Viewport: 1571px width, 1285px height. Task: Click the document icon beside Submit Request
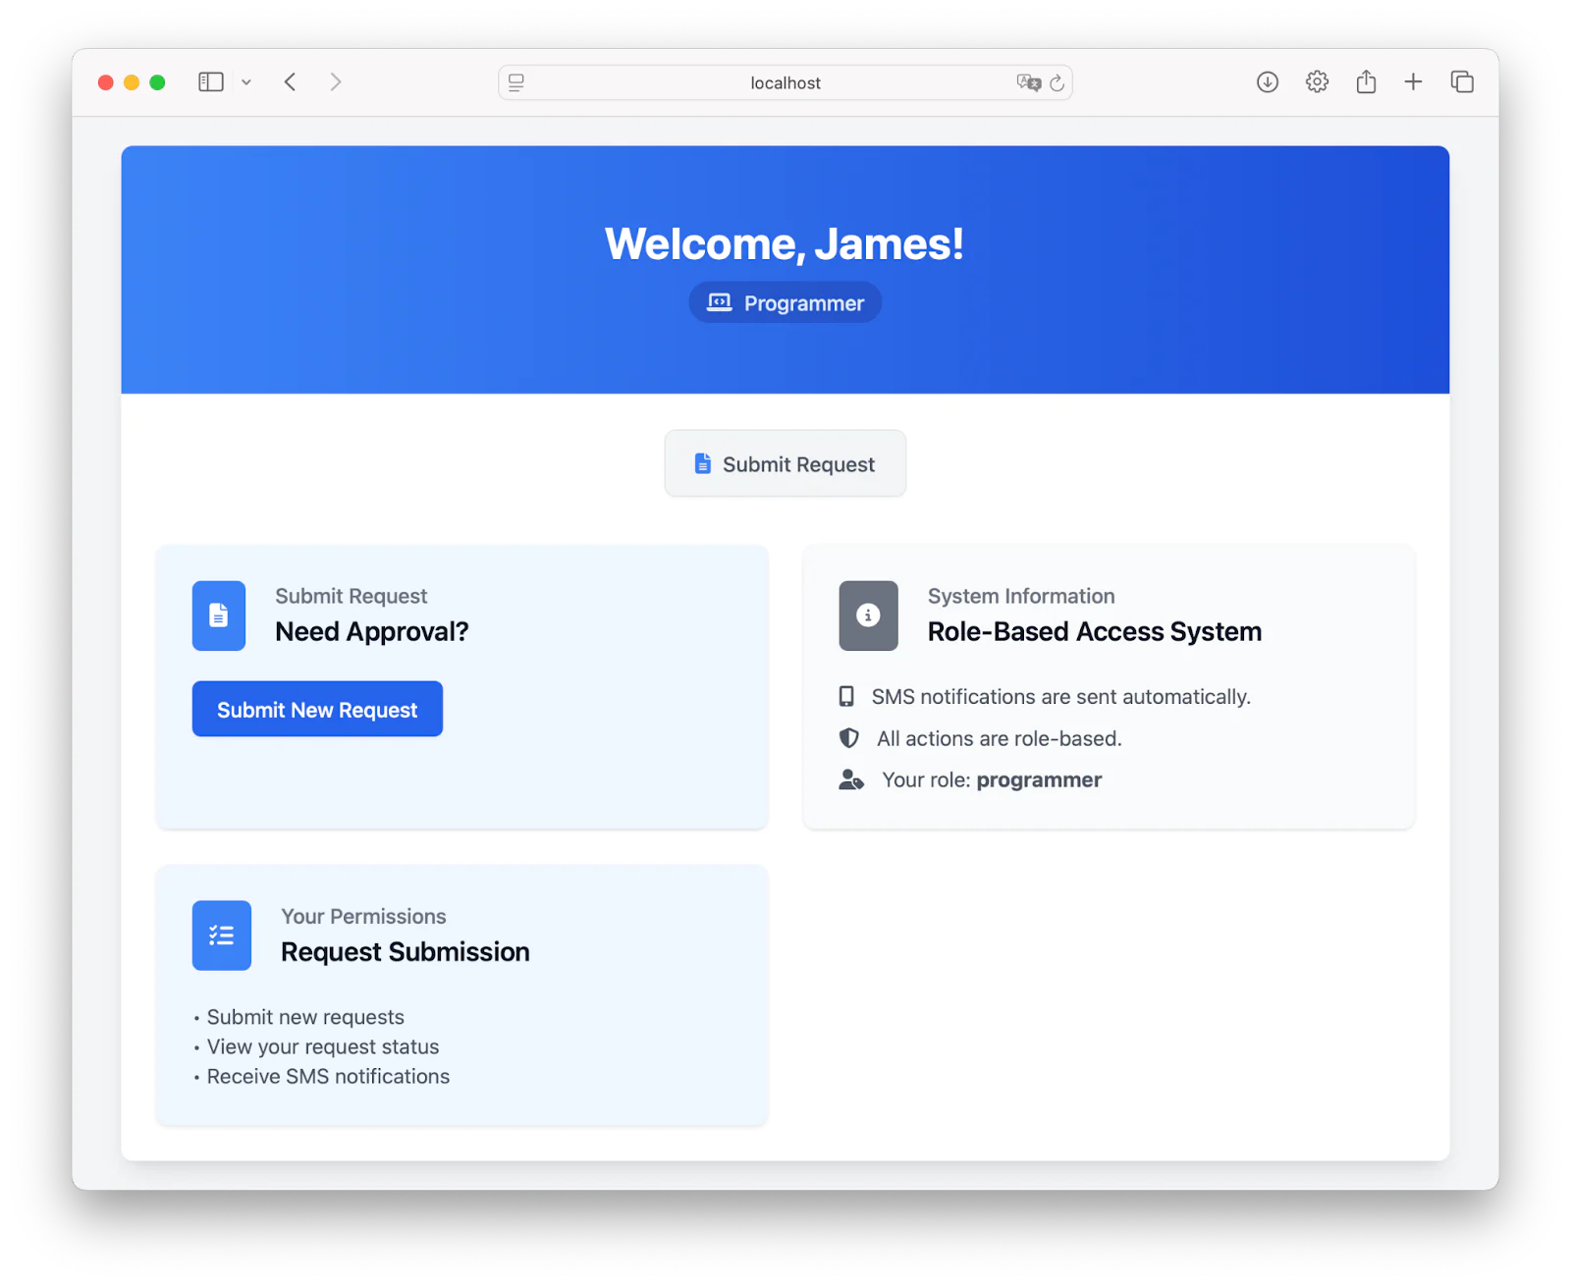pos(702,462)
